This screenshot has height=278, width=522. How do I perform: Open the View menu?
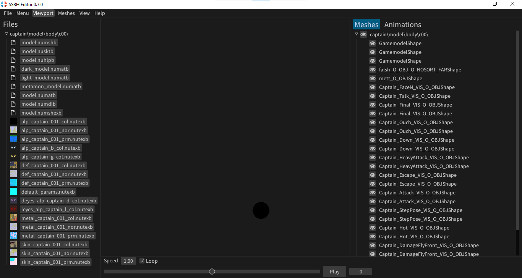[84, 13]
